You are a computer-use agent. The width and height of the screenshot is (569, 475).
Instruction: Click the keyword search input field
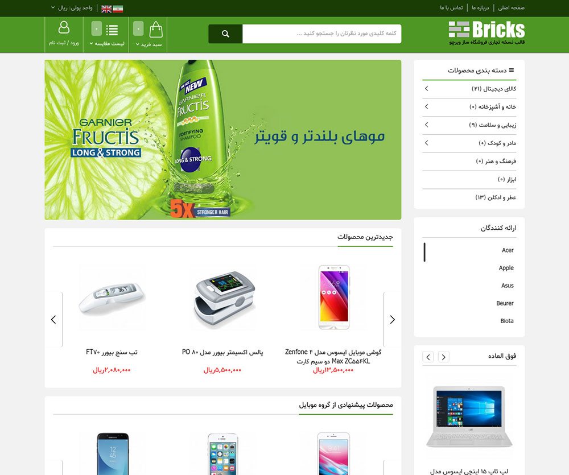pyautogui.click(x=322, y=34)
